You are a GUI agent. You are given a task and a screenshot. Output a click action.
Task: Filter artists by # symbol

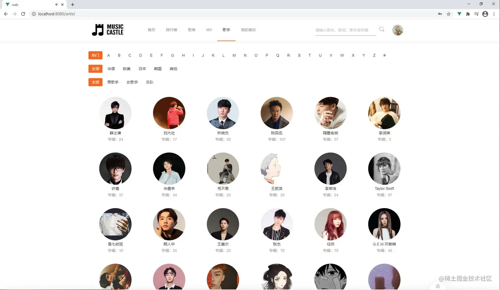384,55
